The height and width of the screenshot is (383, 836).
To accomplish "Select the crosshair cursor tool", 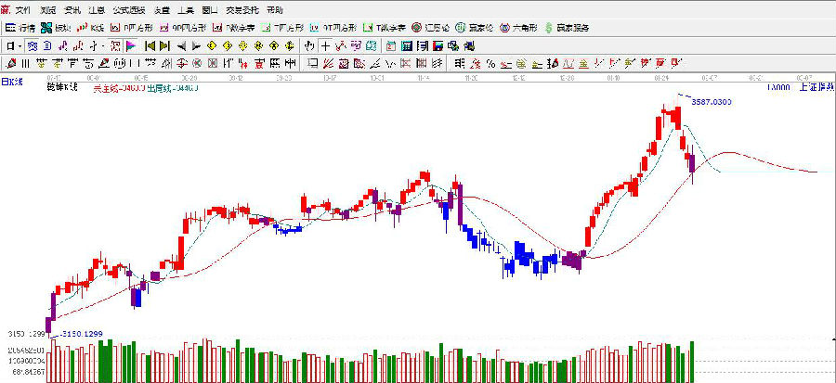I will click(325, 45).
